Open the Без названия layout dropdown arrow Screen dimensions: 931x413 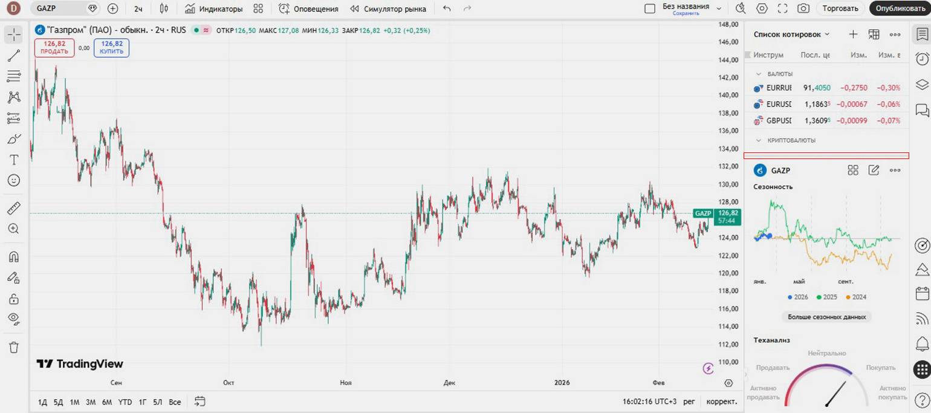(x=719, y=8)
